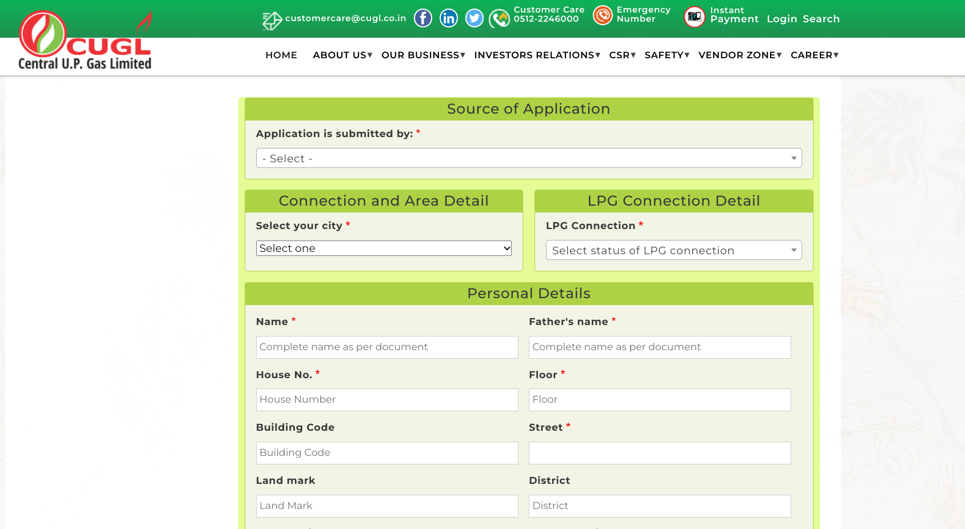
Task: Click the customercare@cugl.co.in email link
Action: [x=345, y=18]
